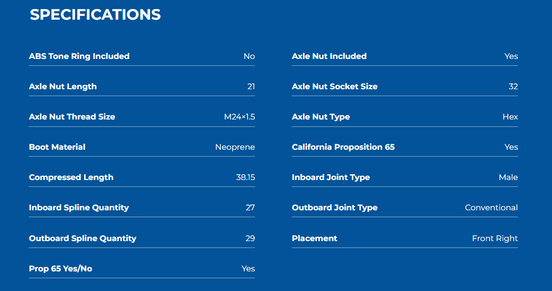Viewport: 552px width, 291px height.
Task: Click the Neoprene value
Action: [235, 147]
